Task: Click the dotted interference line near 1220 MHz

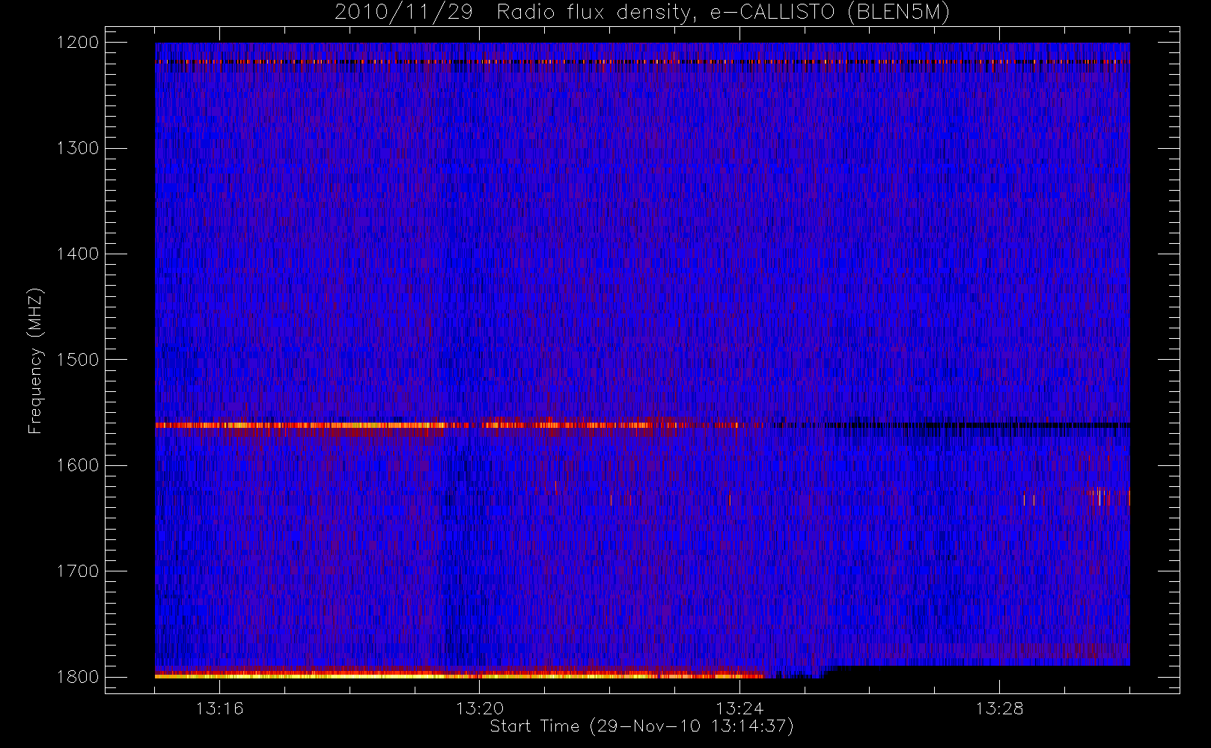Action: (x=642, y=62)
